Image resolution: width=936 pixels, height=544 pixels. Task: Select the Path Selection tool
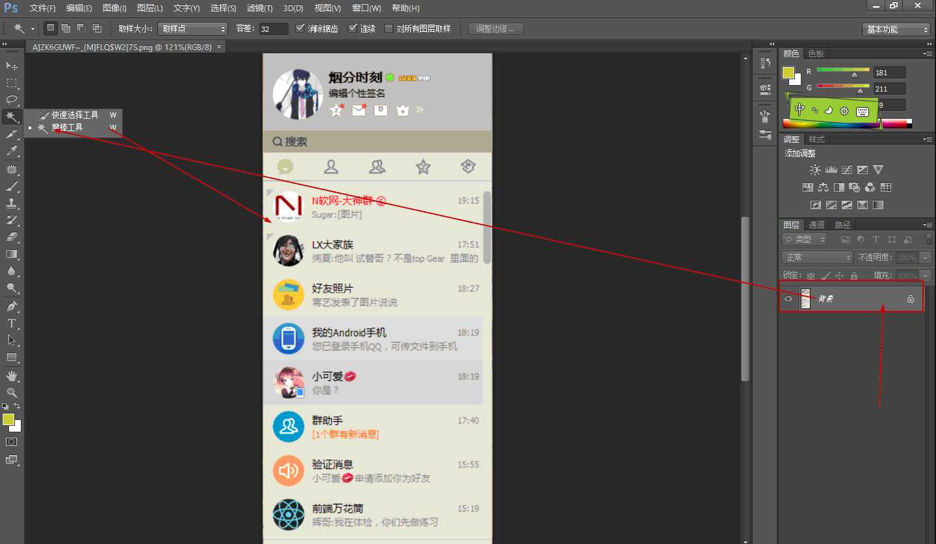pyautogui.click(x=12, y=340)
